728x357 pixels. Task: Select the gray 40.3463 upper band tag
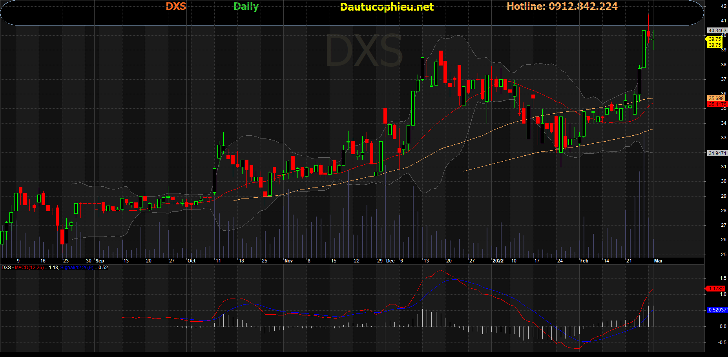[x=717, y=31]
